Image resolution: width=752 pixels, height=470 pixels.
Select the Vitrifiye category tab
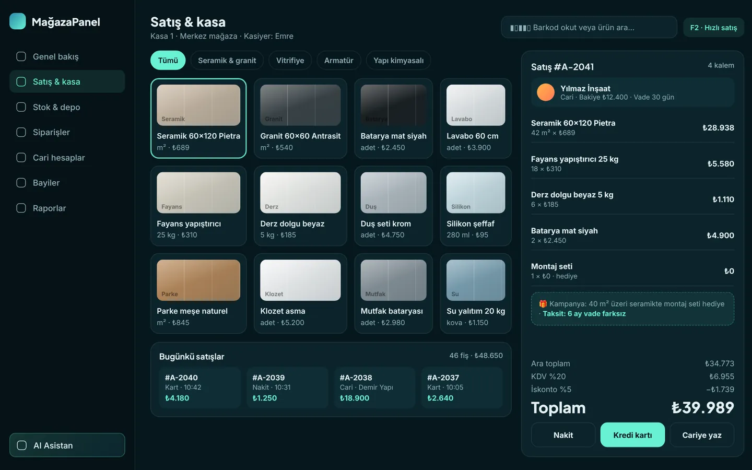pyautogui.click(x=290, y=61)
